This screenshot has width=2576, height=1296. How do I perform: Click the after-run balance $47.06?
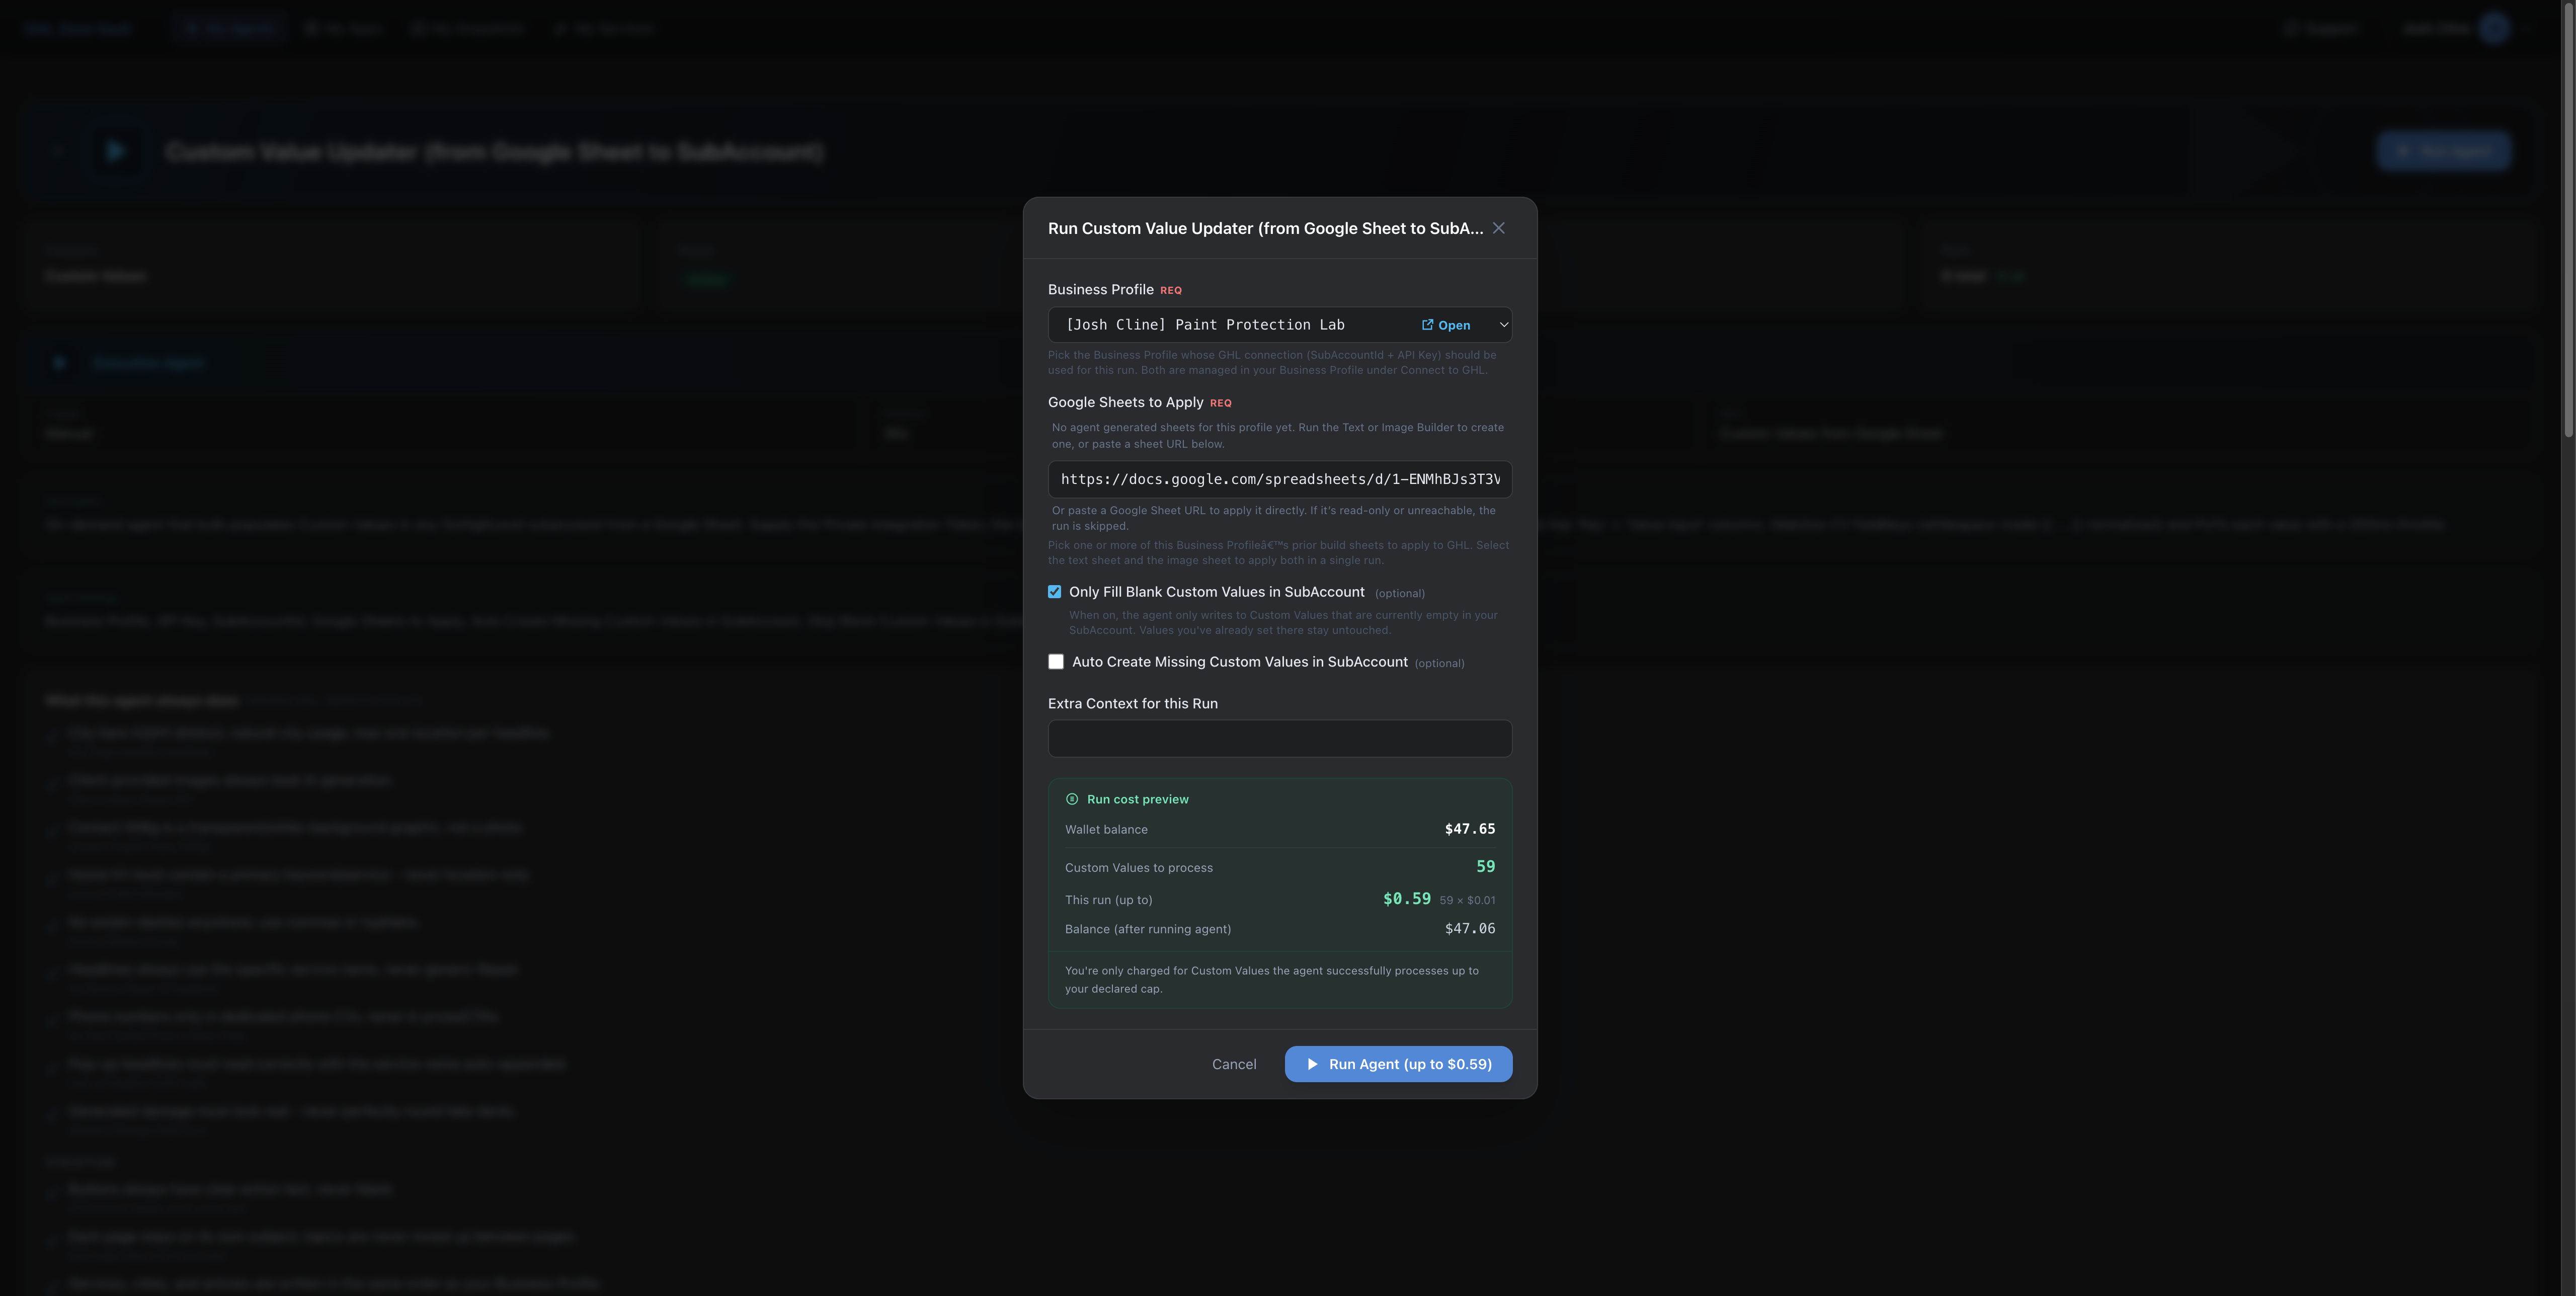[x=1470, y=929]
